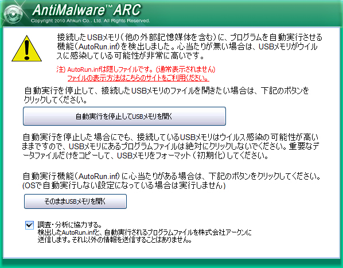Click the line 自動実行機能(AutoRun.inf)に心当たりがある場合は
This screenshot has height=268, width=343.
tap(171, 176)
